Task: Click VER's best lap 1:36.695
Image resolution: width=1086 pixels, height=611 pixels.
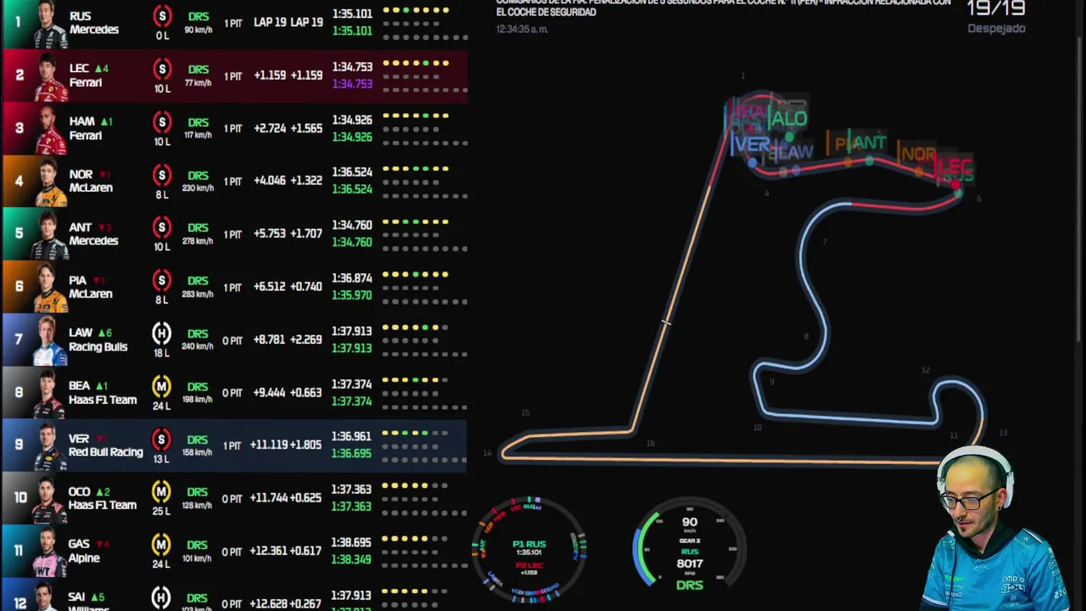Action: point(352,453)
